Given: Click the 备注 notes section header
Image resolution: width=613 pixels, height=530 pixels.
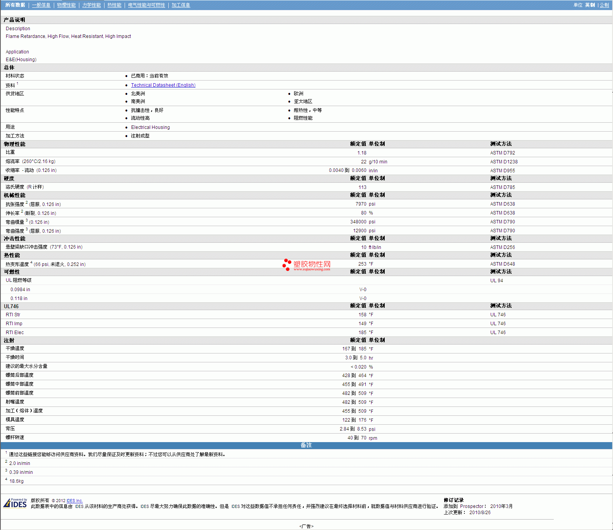Looking at the screenshot, I should [306, 445].
